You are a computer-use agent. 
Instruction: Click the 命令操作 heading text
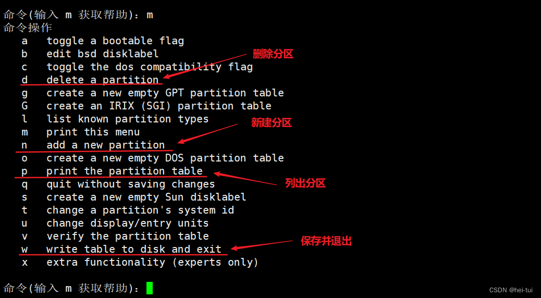(28, 28)
